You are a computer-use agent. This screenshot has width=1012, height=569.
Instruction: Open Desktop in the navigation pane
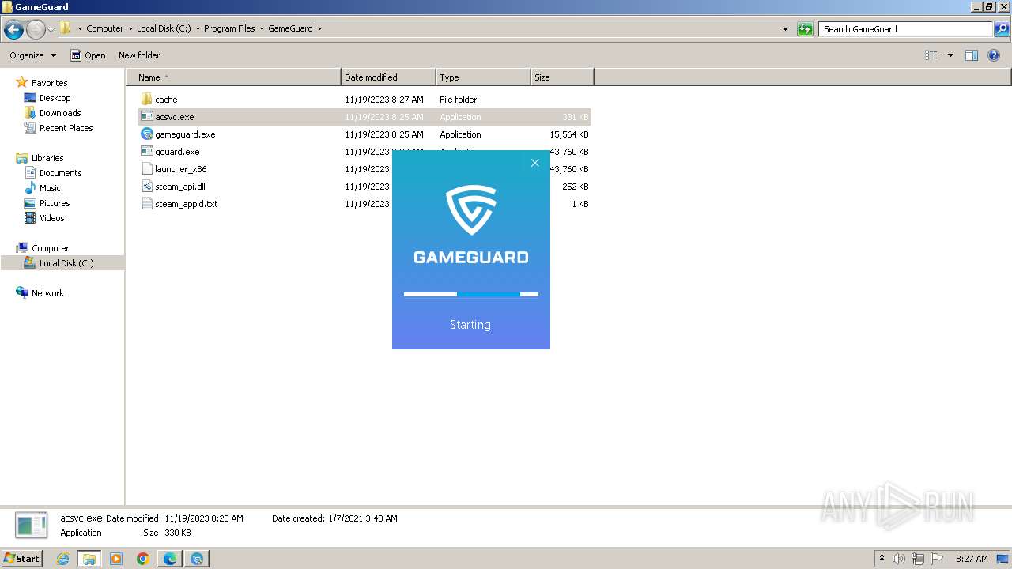[x=55, y=98]
